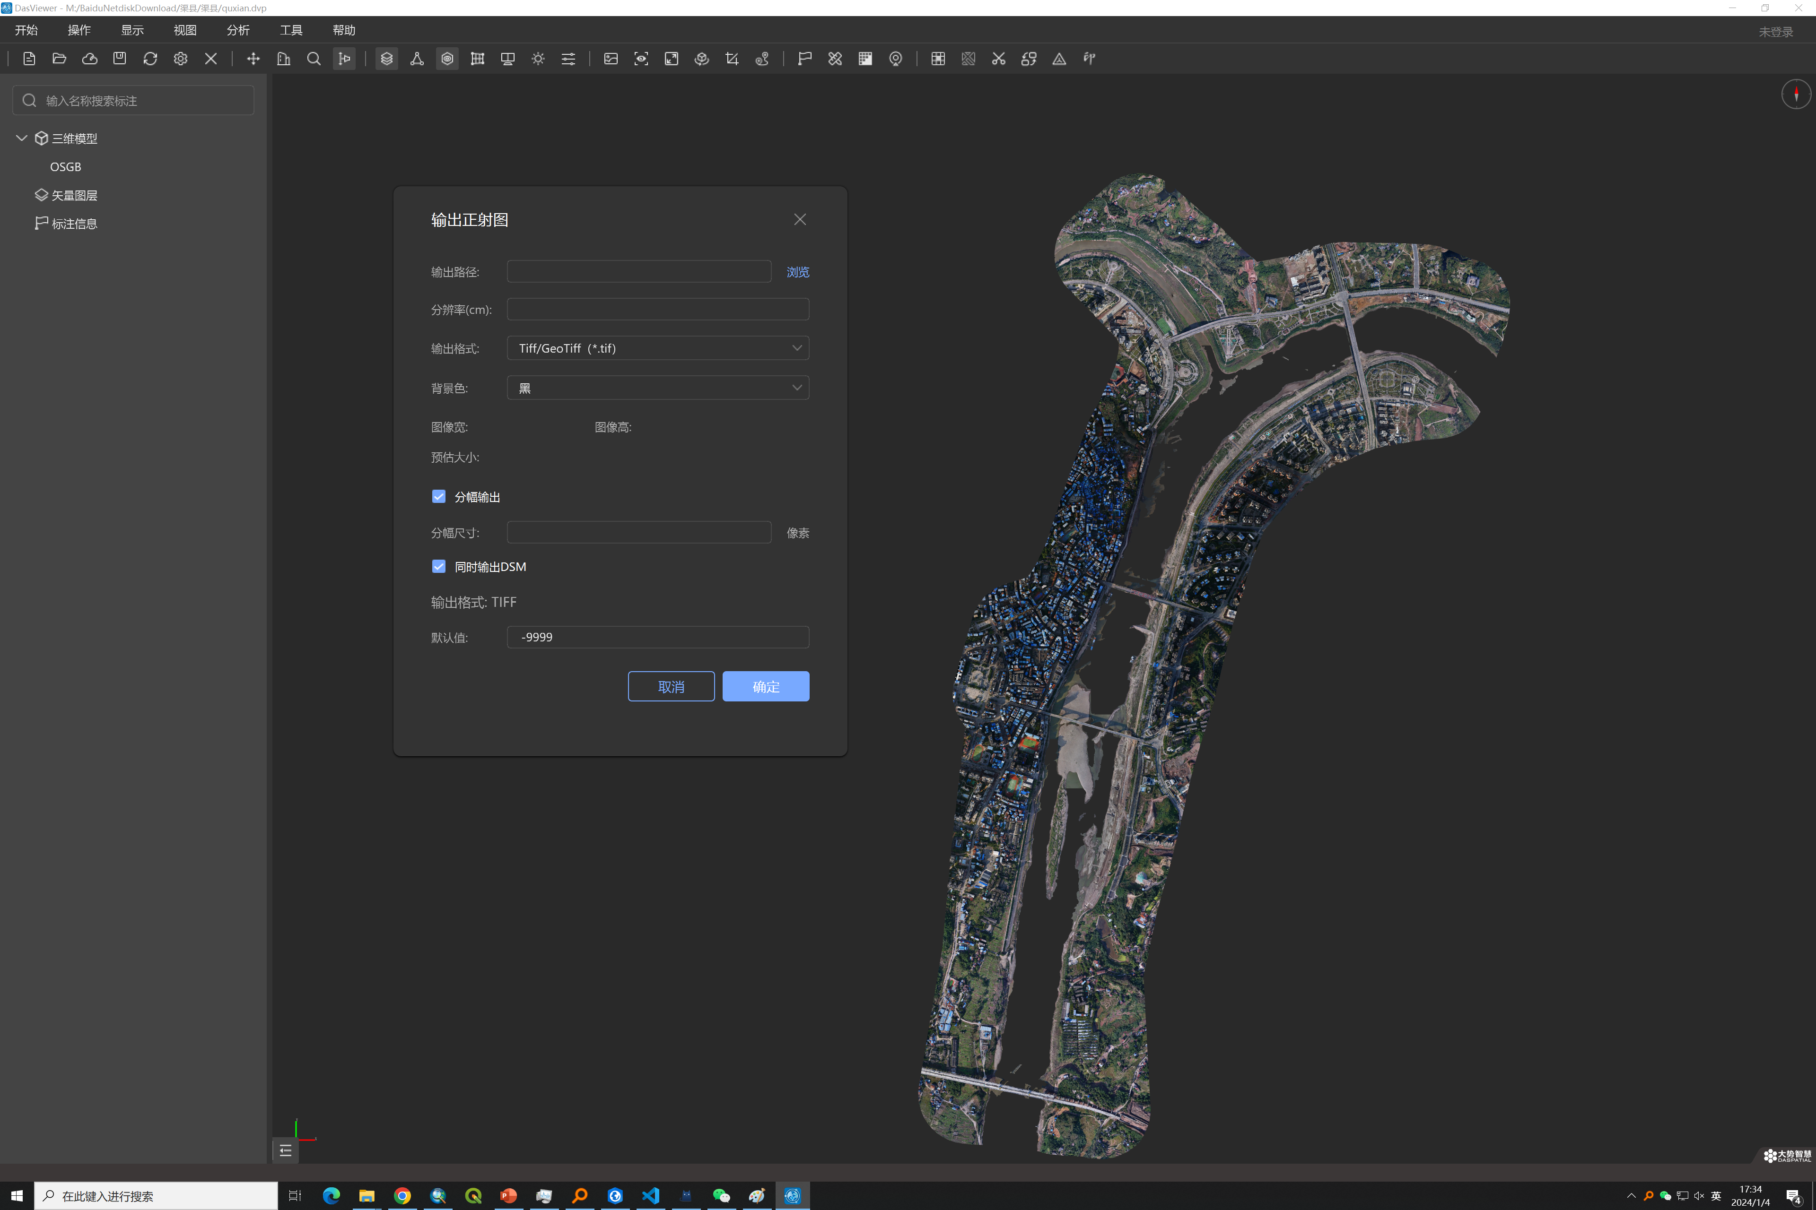1816x1210 pixels.
Task: Click the compass in the viewport corner
Action: [x=1796, y=94]
